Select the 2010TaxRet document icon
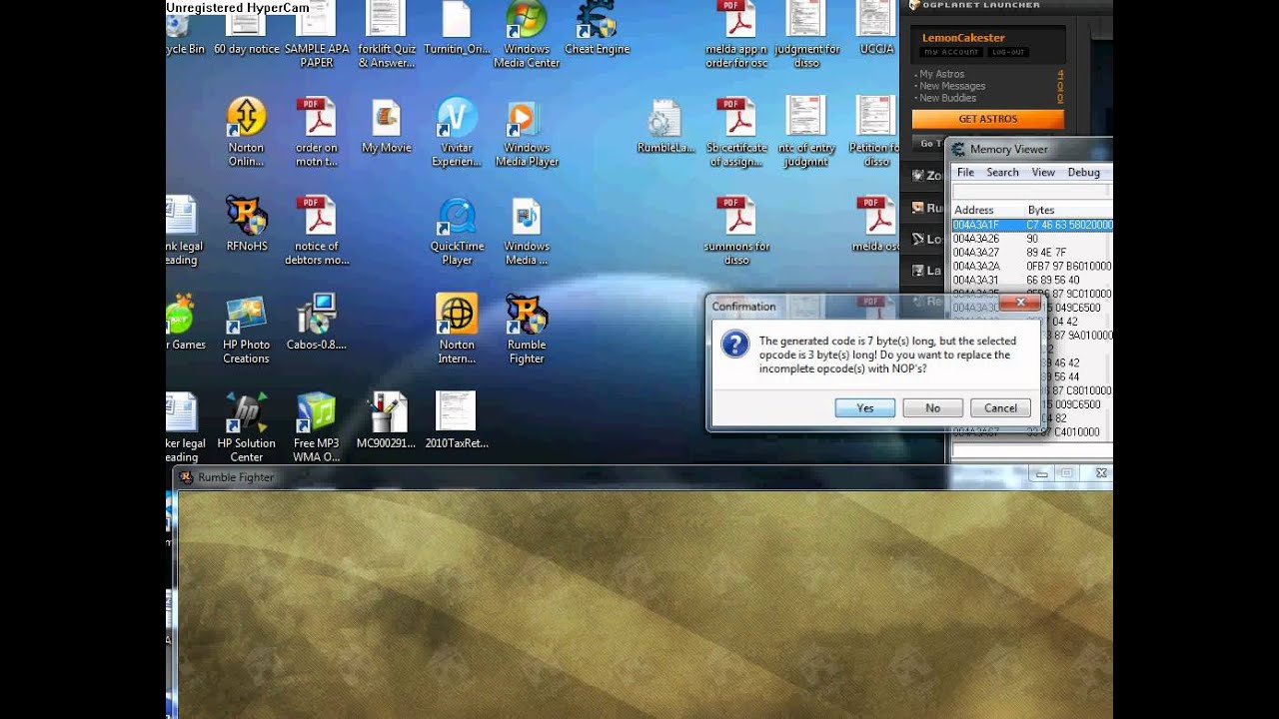The image size is (1279, 719). click(457, 420)
